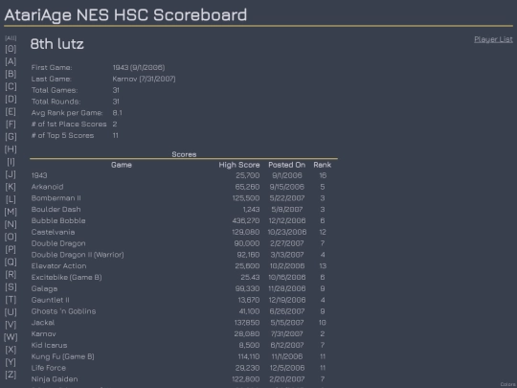
Task: Select the Jackal game entry
Action: pyautogui.click(x=43, y=323)
